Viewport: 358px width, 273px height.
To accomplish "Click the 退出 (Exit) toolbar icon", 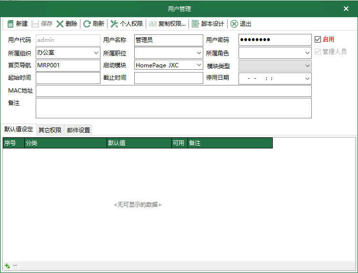I will (234, 24).
